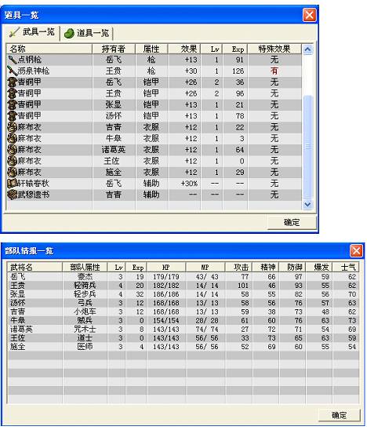Confirm with 确定 in item list window
The image size is (367, 430).
point(292,222)
